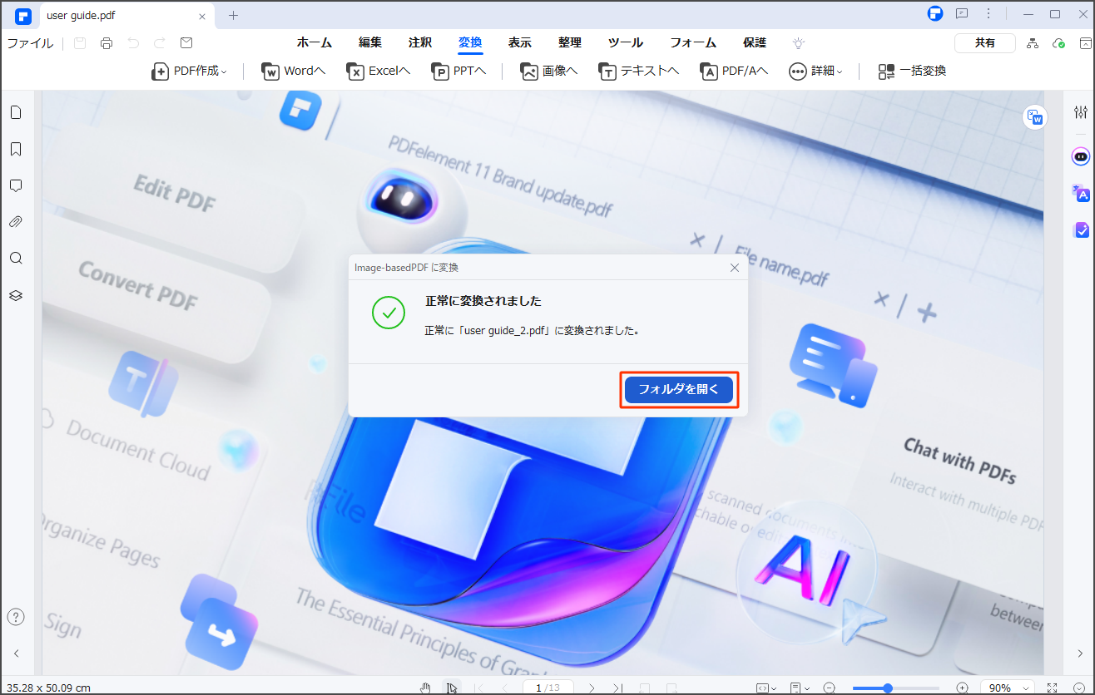Add a new tab with plus

click(233, 15)
